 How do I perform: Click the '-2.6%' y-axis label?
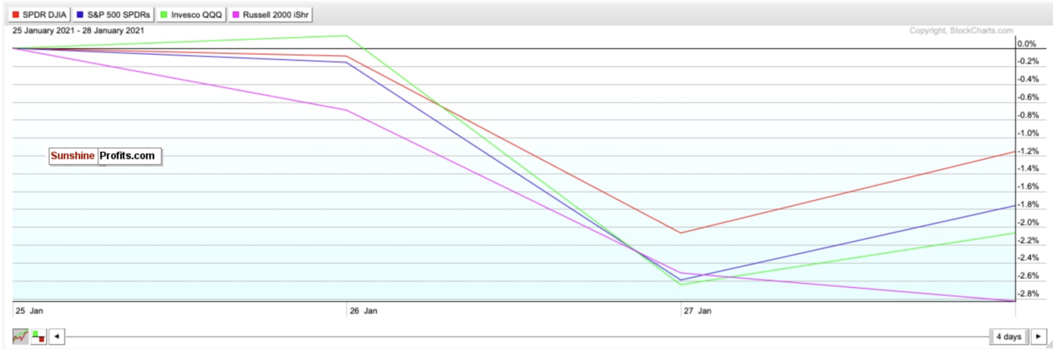click(1028, 276)
